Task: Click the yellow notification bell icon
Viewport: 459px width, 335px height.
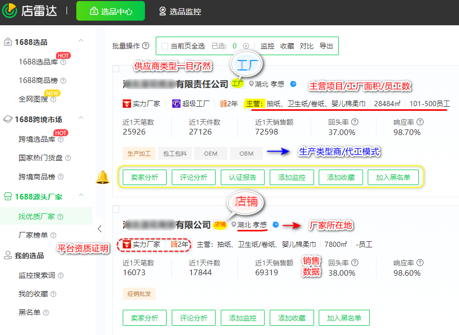Action: tap(104, 178)
